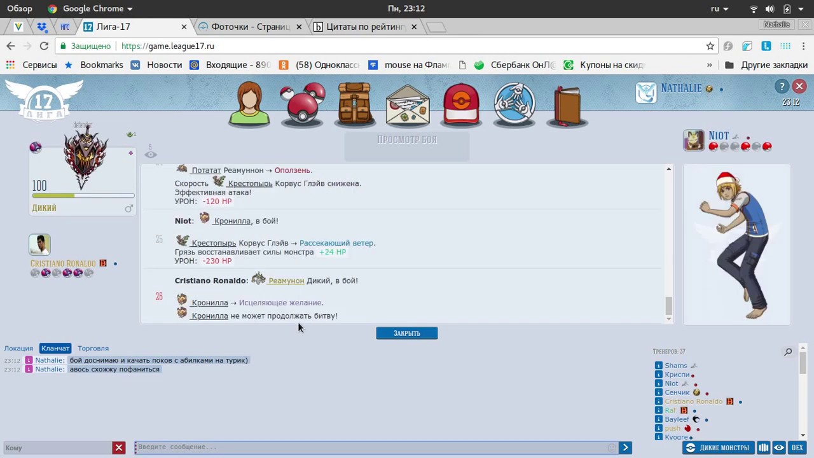
Task: Click the battle spectators eye icon
Action: pos(150,155)
